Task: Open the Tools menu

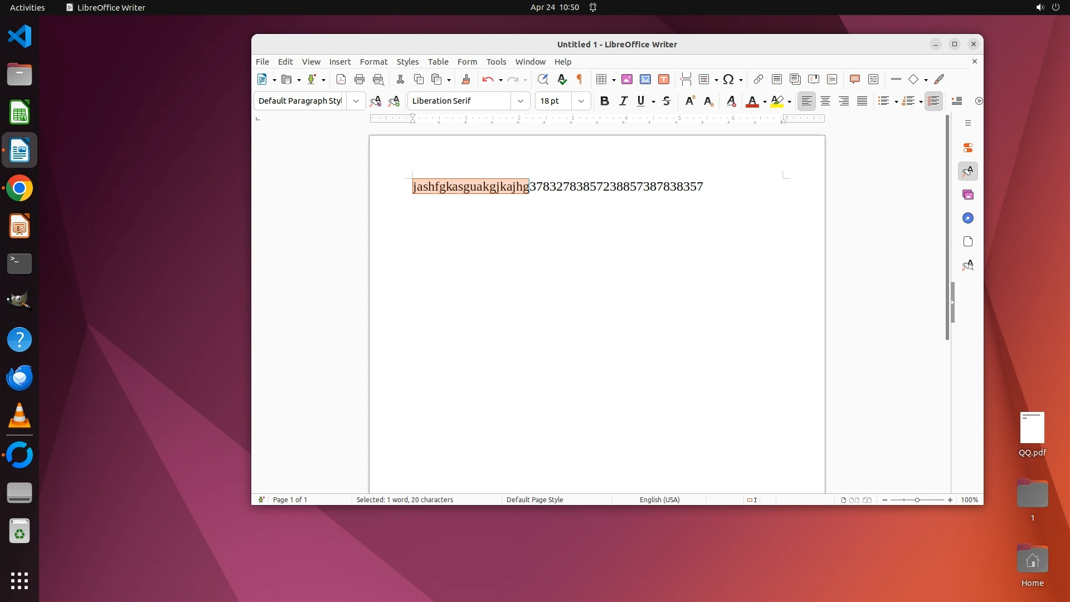Action: (x=495, y=62)
